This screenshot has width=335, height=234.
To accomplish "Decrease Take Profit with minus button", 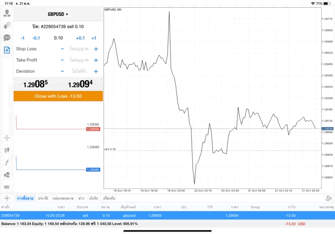I will click(62, 60).
